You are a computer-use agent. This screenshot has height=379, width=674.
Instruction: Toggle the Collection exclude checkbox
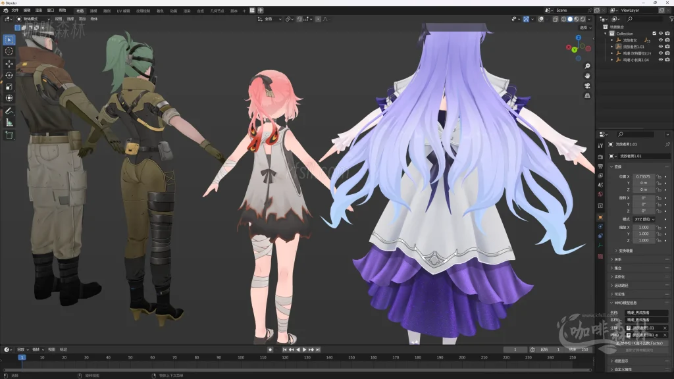pos(654,34)
